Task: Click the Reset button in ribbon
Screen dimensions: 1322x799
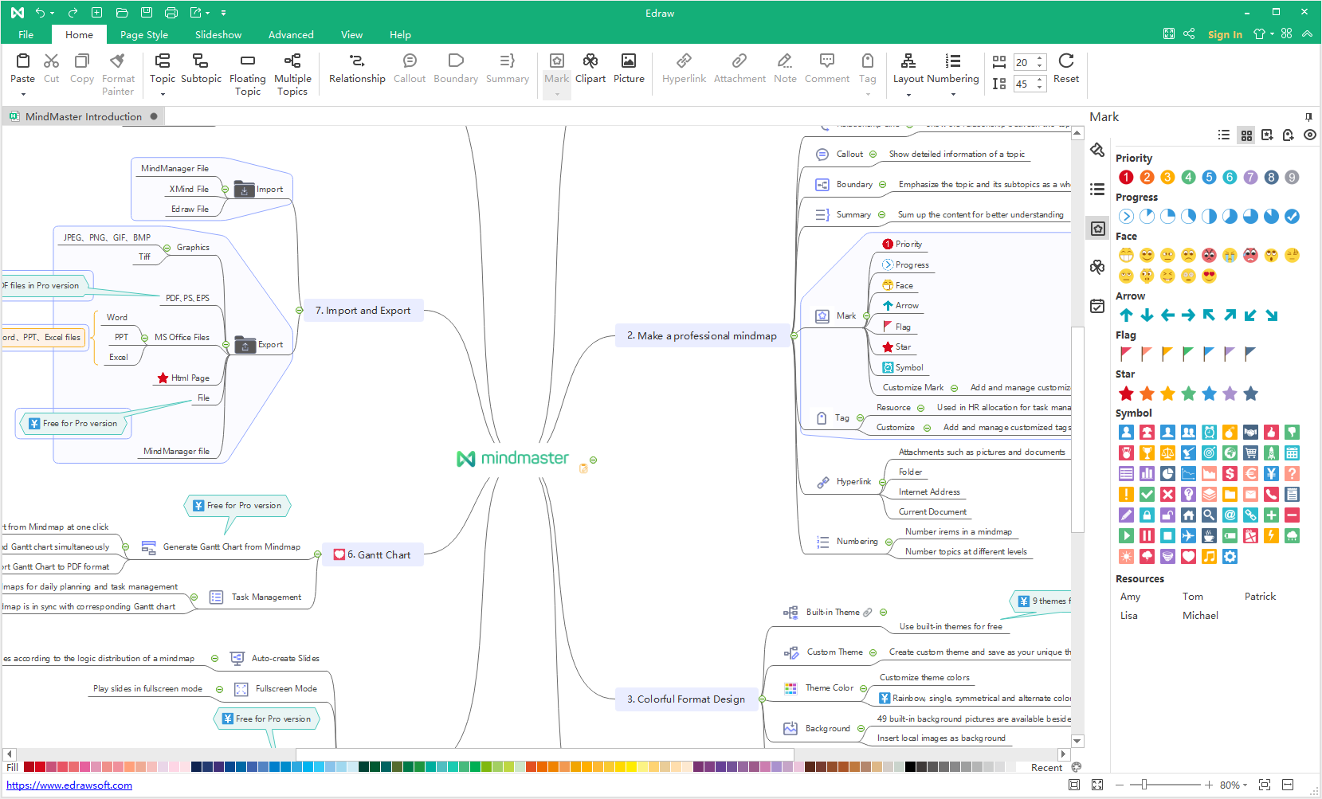Action: (x=1065, y=68)
